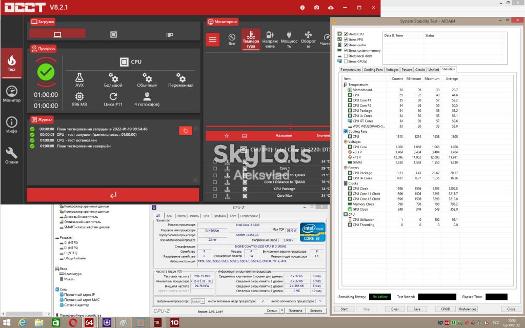This screenshot has width=525, height=328.
Task: Uncheck Stress system memory in AIDA64
Action: 346,51
